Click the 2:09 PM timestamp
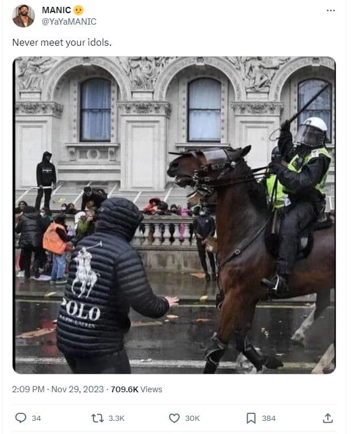 coord(28,389)
